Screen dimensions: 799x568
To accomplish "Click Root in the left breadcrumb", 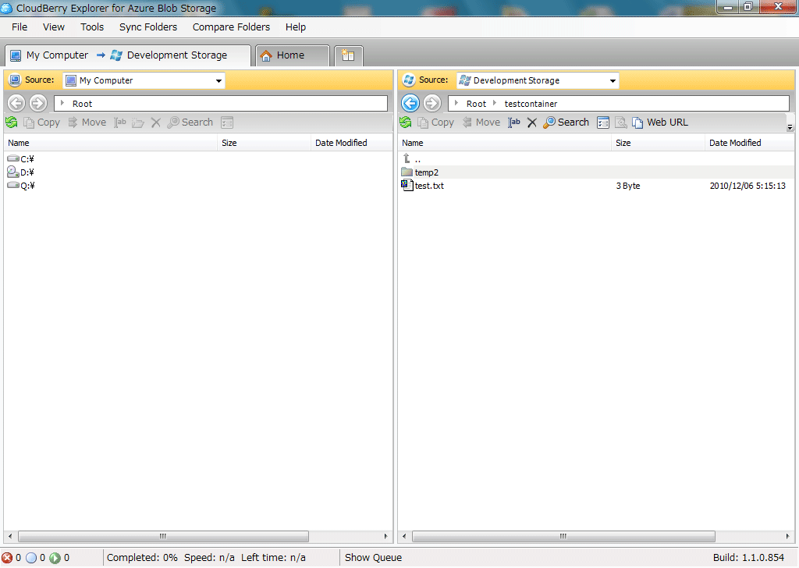I will [82, 104].
